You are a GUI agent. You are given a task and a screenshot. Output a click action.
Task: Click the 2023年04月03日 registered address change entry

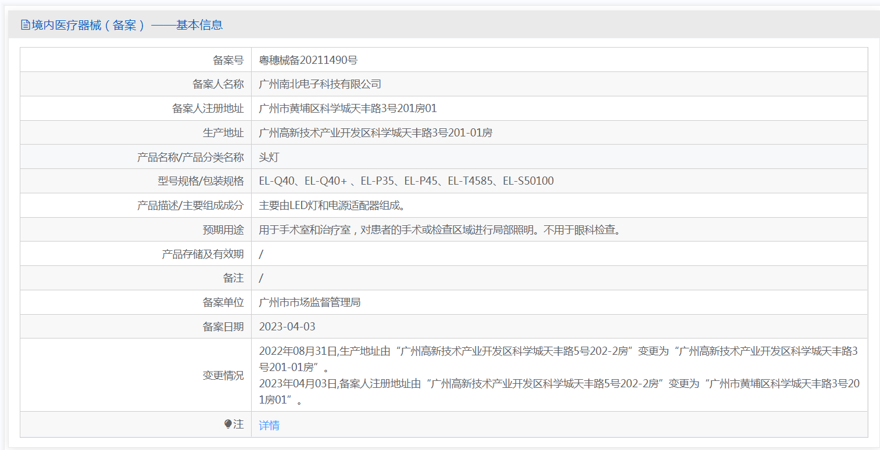(558, 384)
